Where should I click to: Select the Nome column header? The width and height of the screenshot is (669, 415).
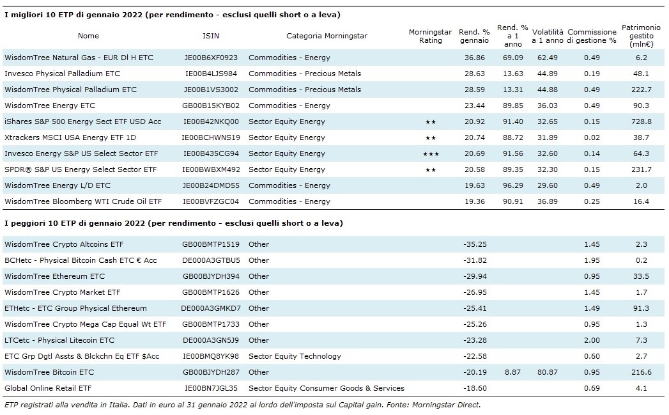pyautogui.click(x=89, y=36)
